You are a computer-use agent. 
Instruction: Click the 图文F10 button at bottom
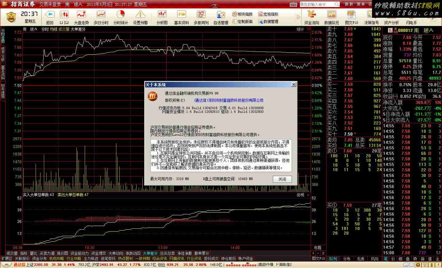click(319, 259)
